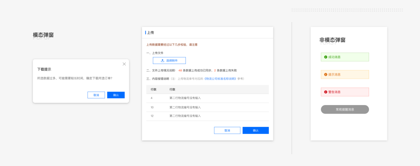Click the red notice 上传数据需要经过以下几步校验
The image size is (420, 166).
click(x=167, y=45)
